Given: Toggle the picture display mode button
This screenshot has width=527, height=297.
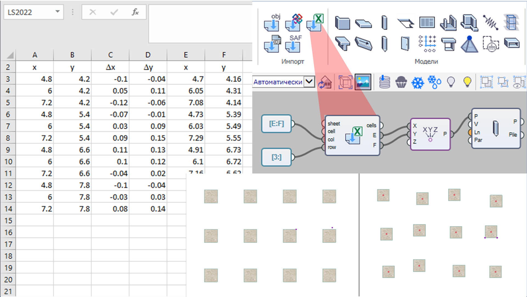Looking at the screenshot, I should click(x=363, y=82).
